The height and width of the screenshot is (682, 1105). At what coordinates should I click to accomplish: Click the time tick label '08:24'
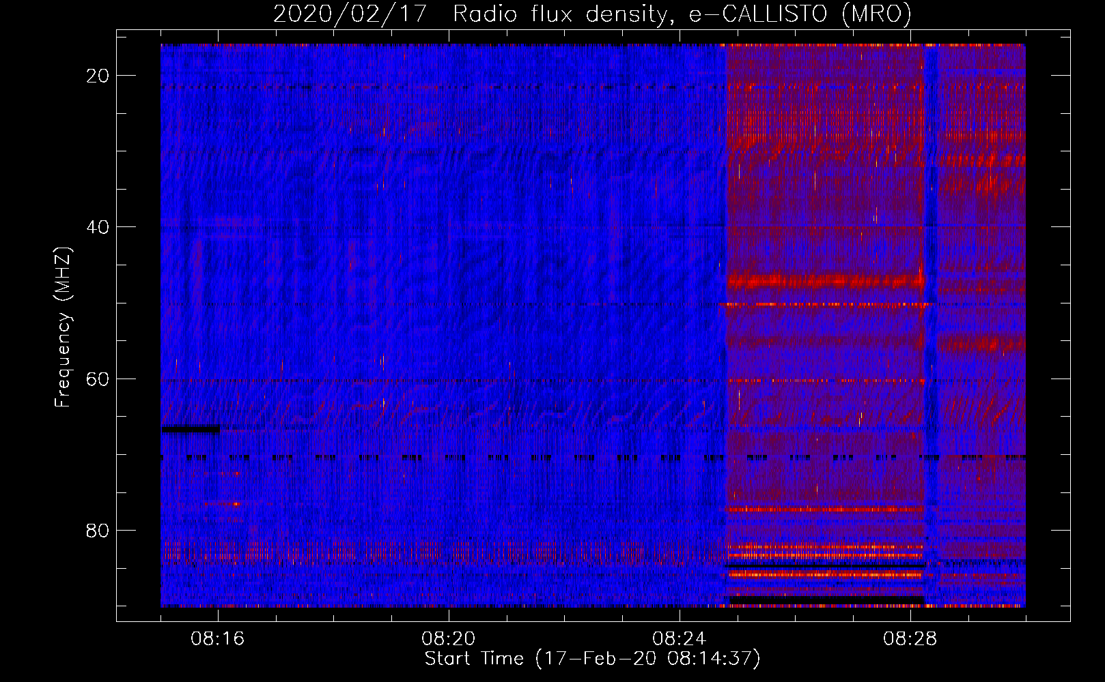click(680, 639)
